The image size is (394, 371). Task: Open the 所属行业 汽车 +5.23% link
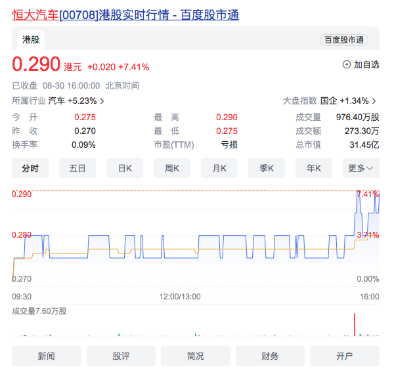58,101
